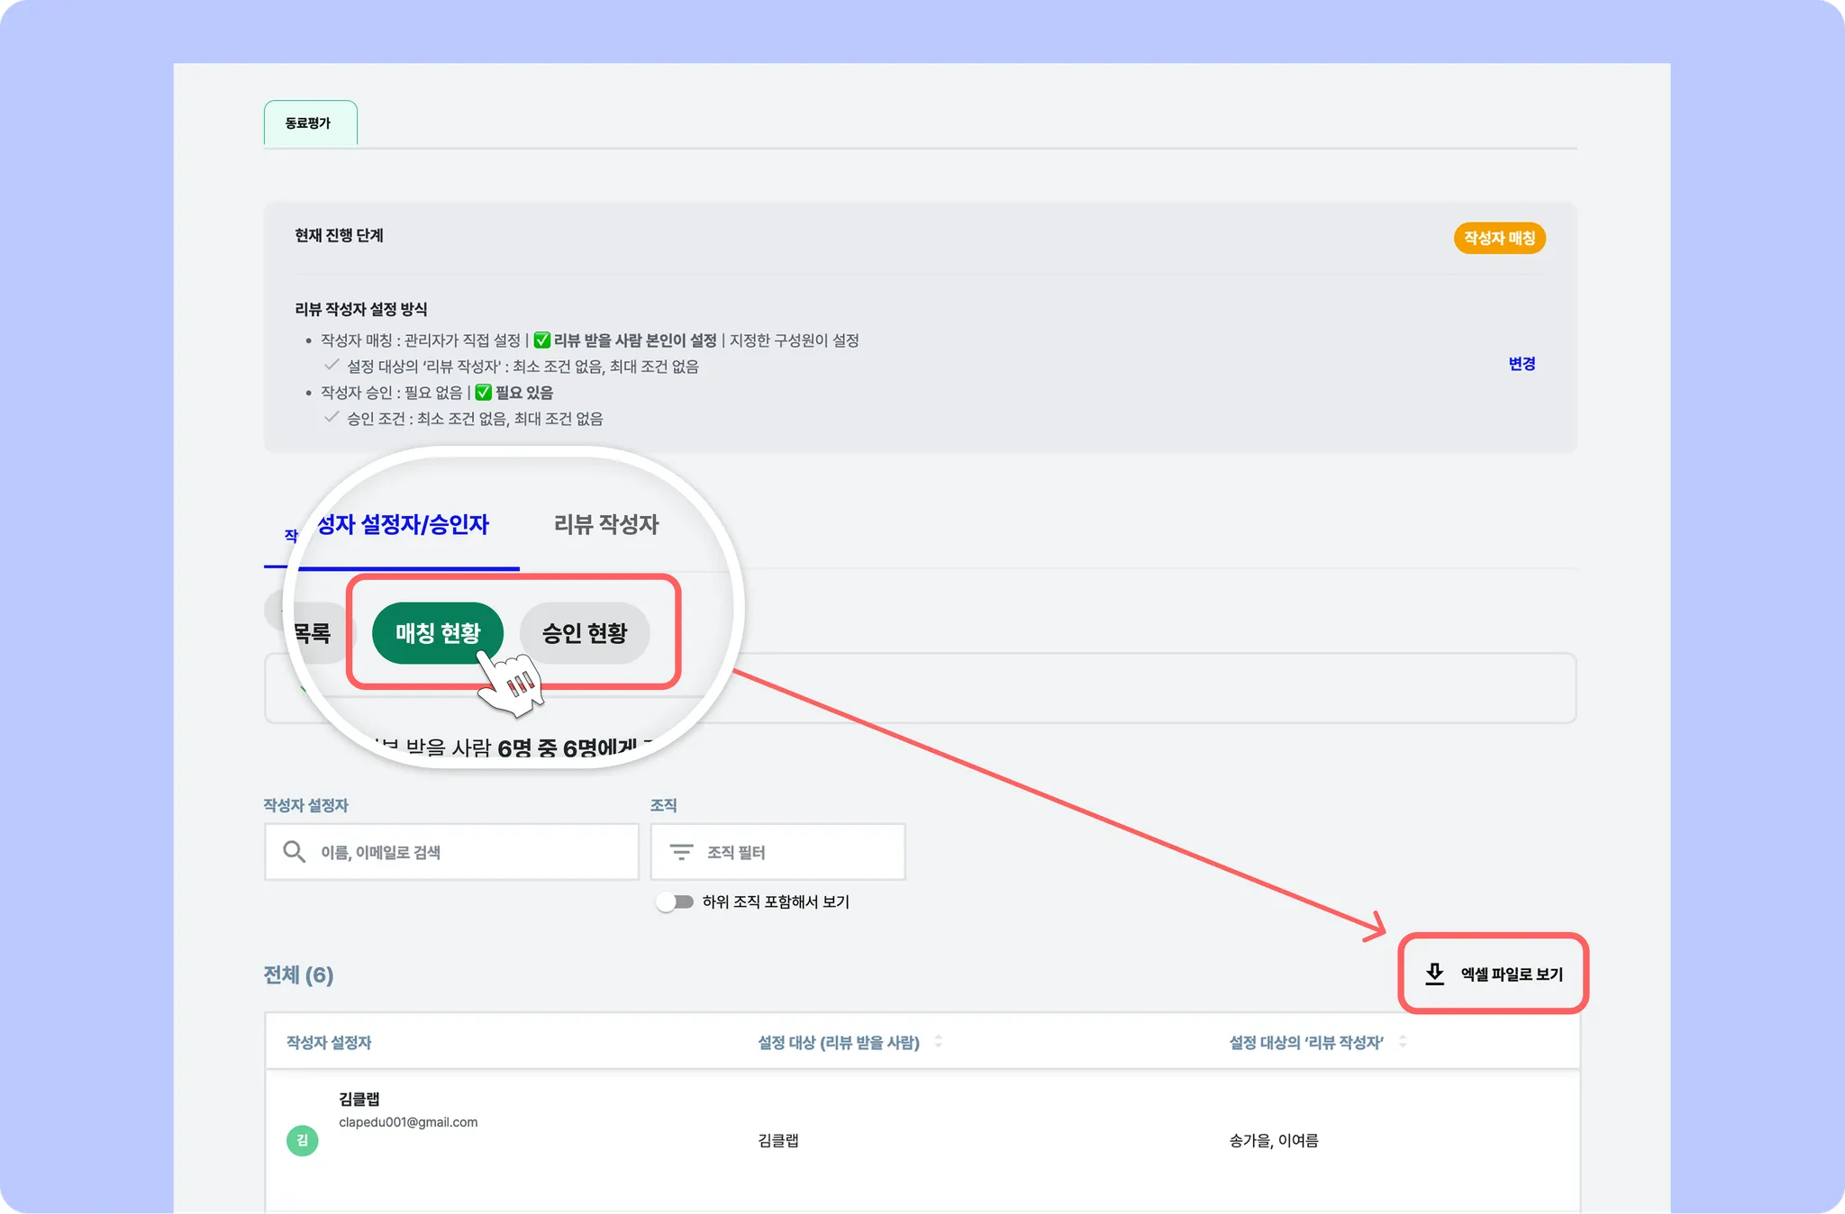Click the search magnifier icon in 작성자 설정자 field
This screenshot has height=1214, width=1845.
coord(294,851)
